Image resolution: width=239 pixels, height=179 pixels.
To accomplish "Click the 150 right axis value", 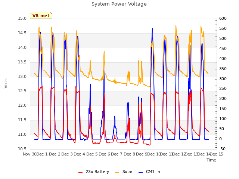I will point(223,109).
